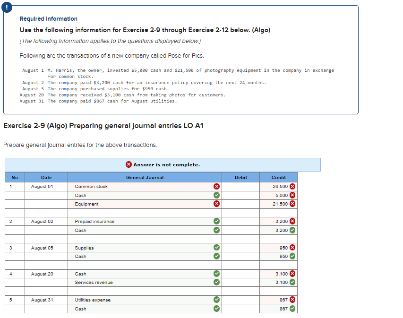
Task: Click the debit cell for Prepaid insurance
Action: [x=240, y=221]
